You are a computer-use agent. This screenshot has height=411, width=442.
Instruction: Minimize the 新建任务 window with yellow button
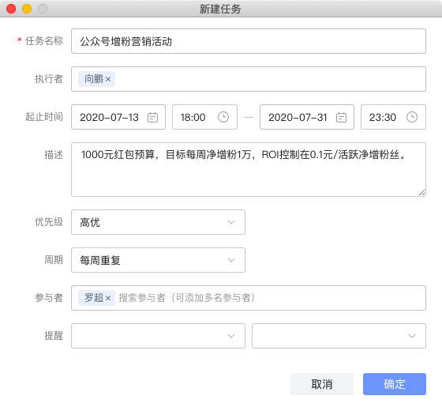[x=27, y=9]
